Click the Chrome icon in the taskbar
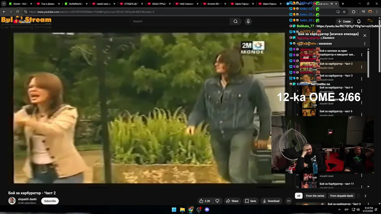The height and width of the screenshot is (214, 381). click(190, 210)
